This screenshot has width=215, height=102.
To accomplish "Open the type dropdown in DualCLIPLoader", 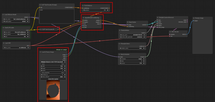I will [x=16, y=37].
